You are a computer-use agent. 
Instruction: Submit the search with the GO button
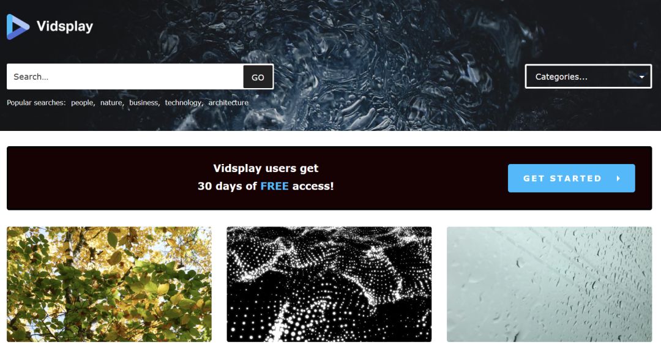(258, 77)
